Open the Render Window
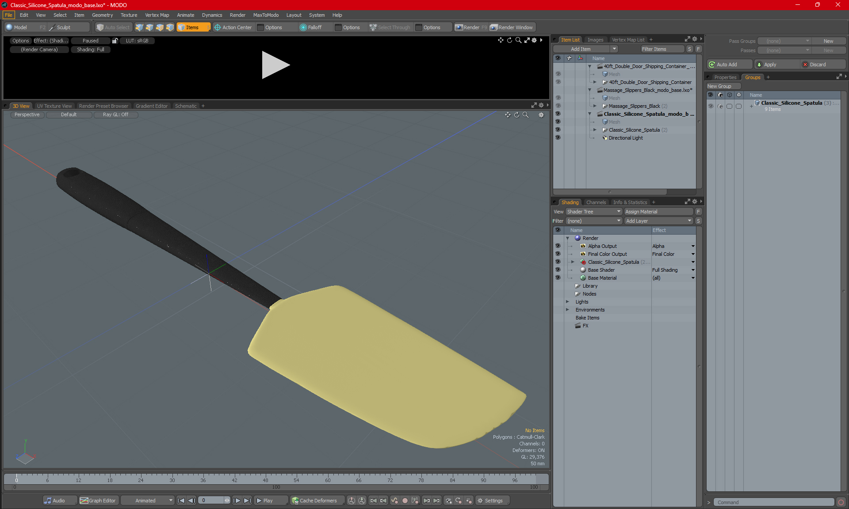849x509 pixels. click(x=512, y=27)
